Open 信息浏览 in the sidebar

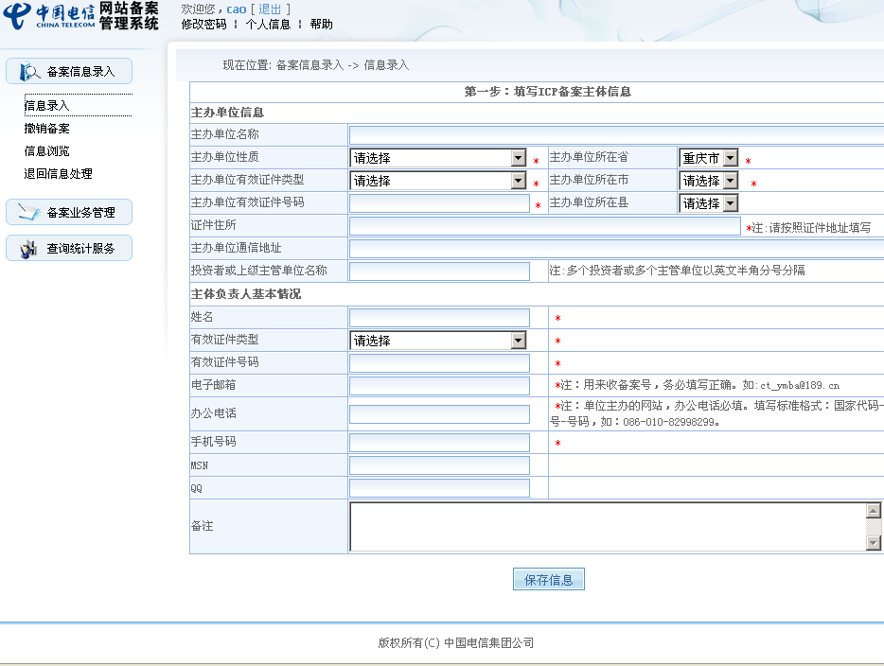pyautogui.click(x=47, y=151)
